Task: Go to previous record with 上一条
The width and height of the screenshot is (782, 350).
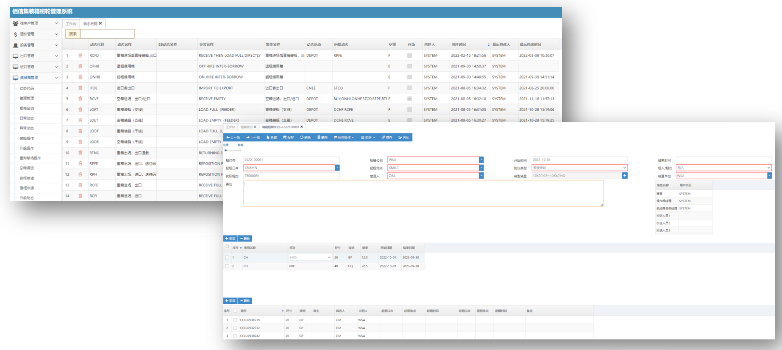Action: point(233,137)
